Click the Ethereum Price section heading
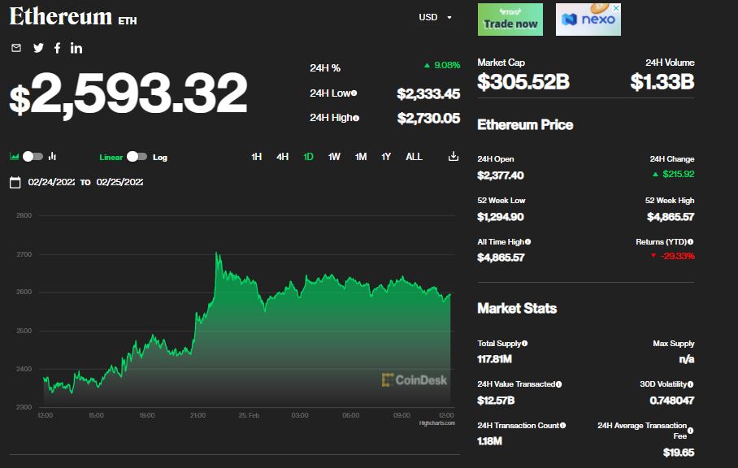This screenshot has width=738, height=468. point(525,124)
